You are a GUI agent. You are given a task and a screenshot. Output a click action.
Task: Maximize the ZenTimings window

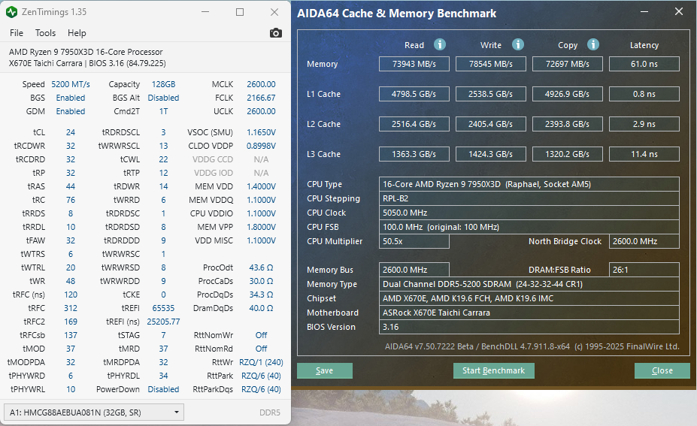click(240, 12)
